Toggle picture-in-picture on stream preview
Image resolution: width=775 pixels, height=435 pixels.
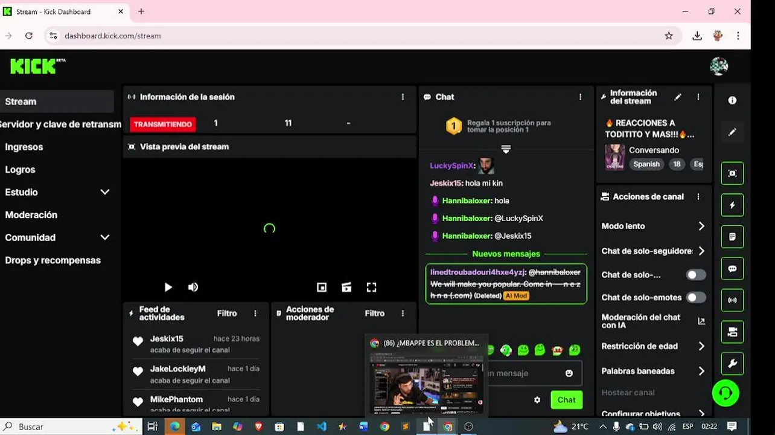[322, 288]
